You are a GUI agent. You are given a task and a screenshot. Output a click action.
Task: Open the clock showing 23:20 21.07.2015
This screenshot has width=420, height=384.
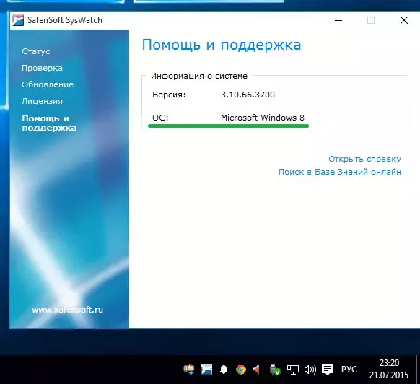coord(389,369)
